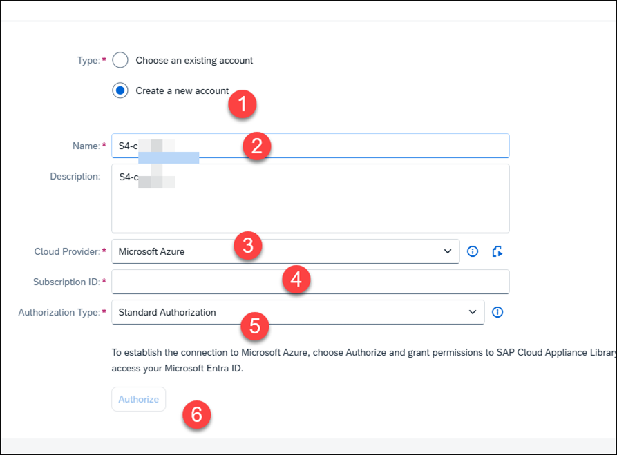Click the red step 2 marker
617x455 pixels.
click(256, 146)
